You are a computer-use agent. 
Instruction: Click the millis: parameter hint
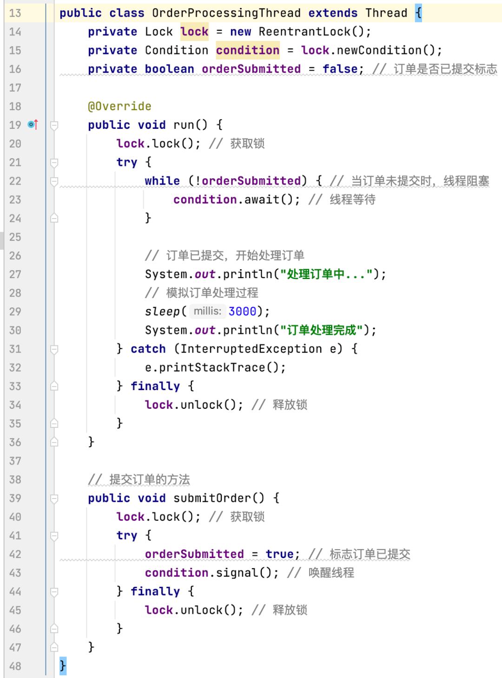[207, 311]
